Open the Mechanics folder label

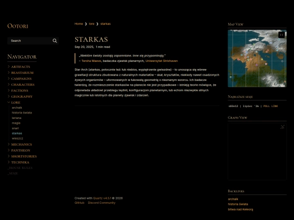22,144
